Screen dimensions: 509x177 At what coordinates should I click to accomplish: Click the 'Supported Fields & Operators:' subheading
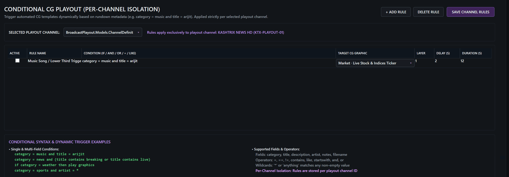(x=277, y=149)
